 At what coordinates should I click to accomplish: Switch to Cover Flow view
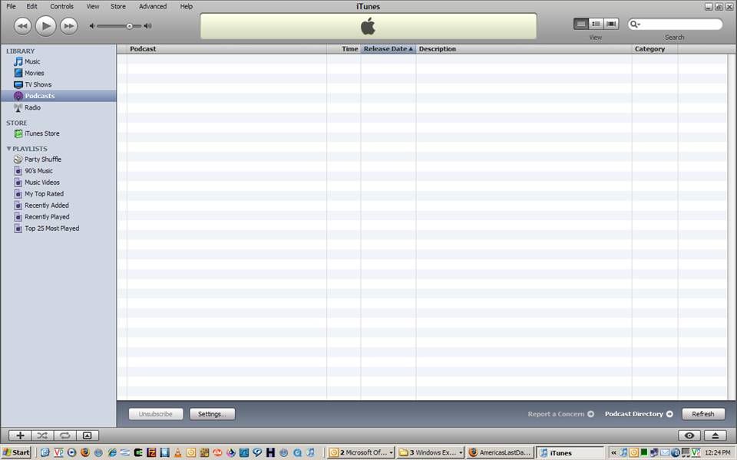pos(611,24)
